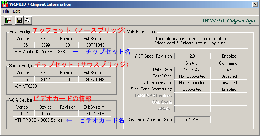This screenshot has width=260, height=136.
Task: Select VGA Device revision value 01
Action: [x=68, y=114]
